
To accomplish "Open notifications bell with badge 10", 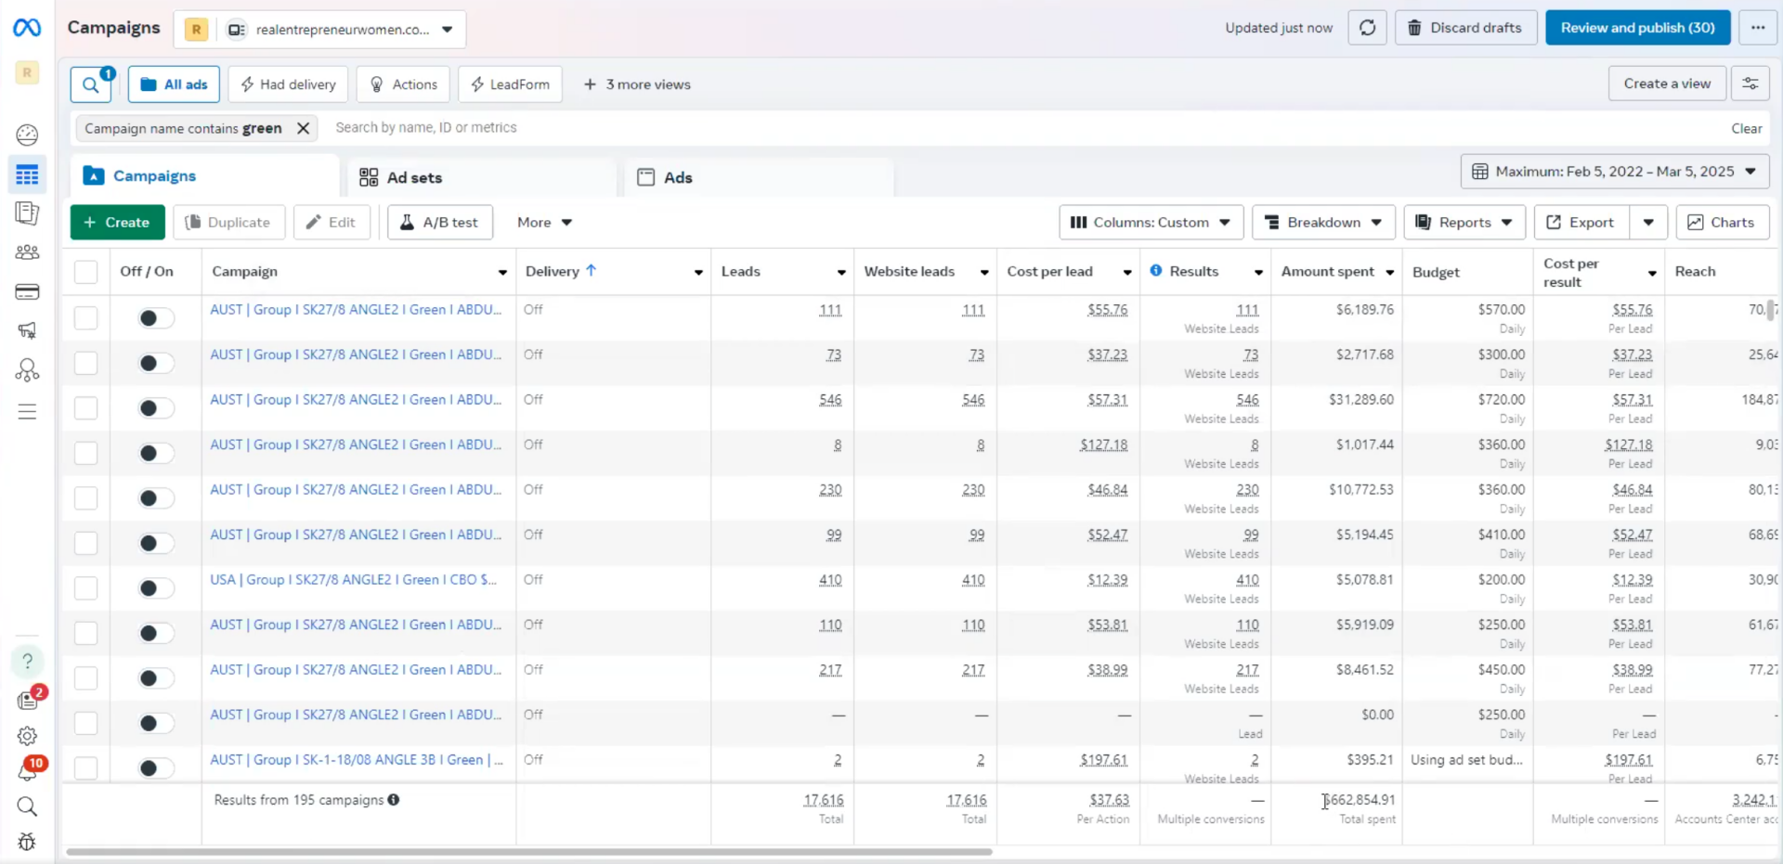I will [x=27, y=770].
